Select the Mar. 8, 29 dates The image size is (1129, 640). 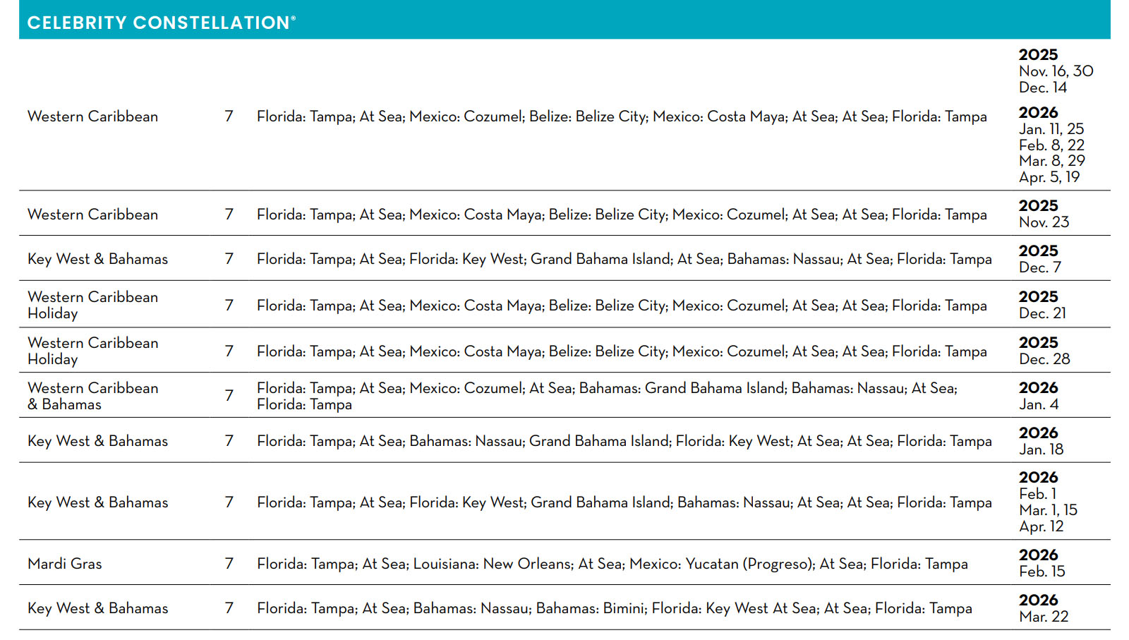tap(1052, 161)
